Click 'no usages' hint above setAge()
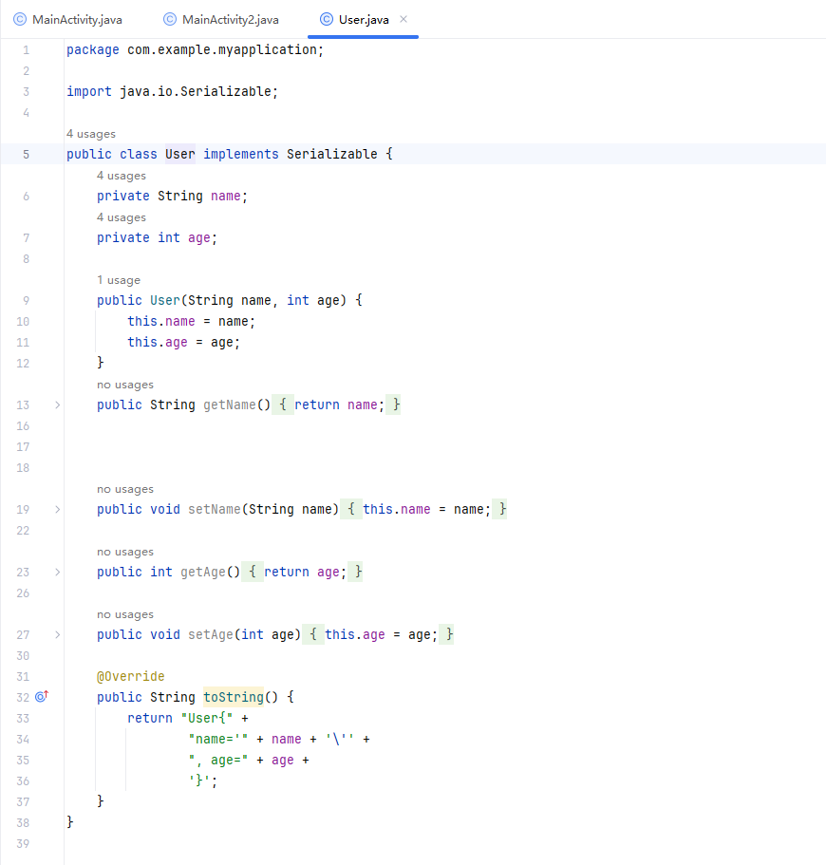The height and width of the screenshot is (865, 826). 125,614
